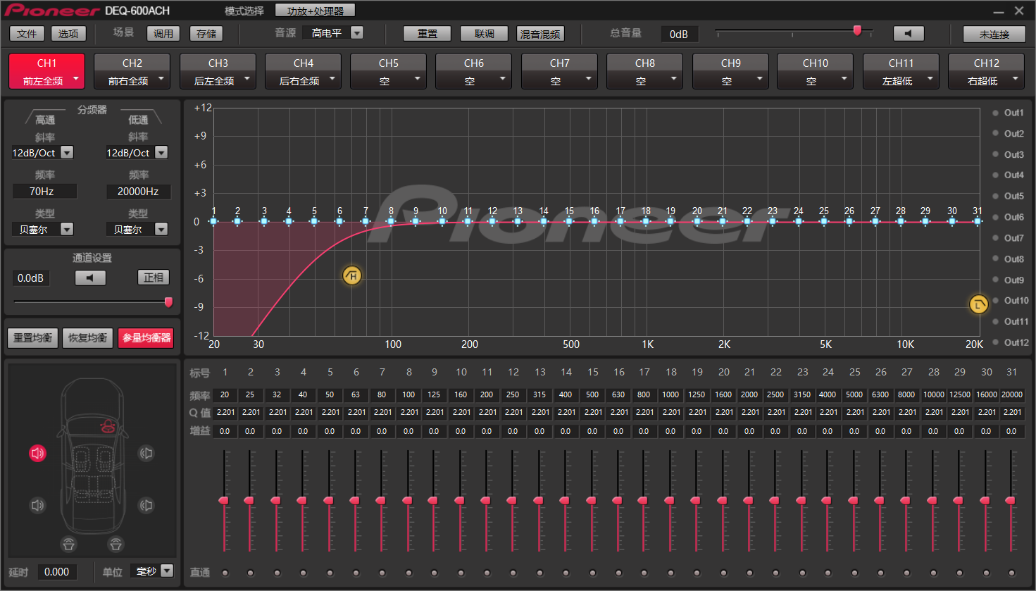
Task: Mute the channel in 通道设置 panel
Action: click(x=90, y=278)
